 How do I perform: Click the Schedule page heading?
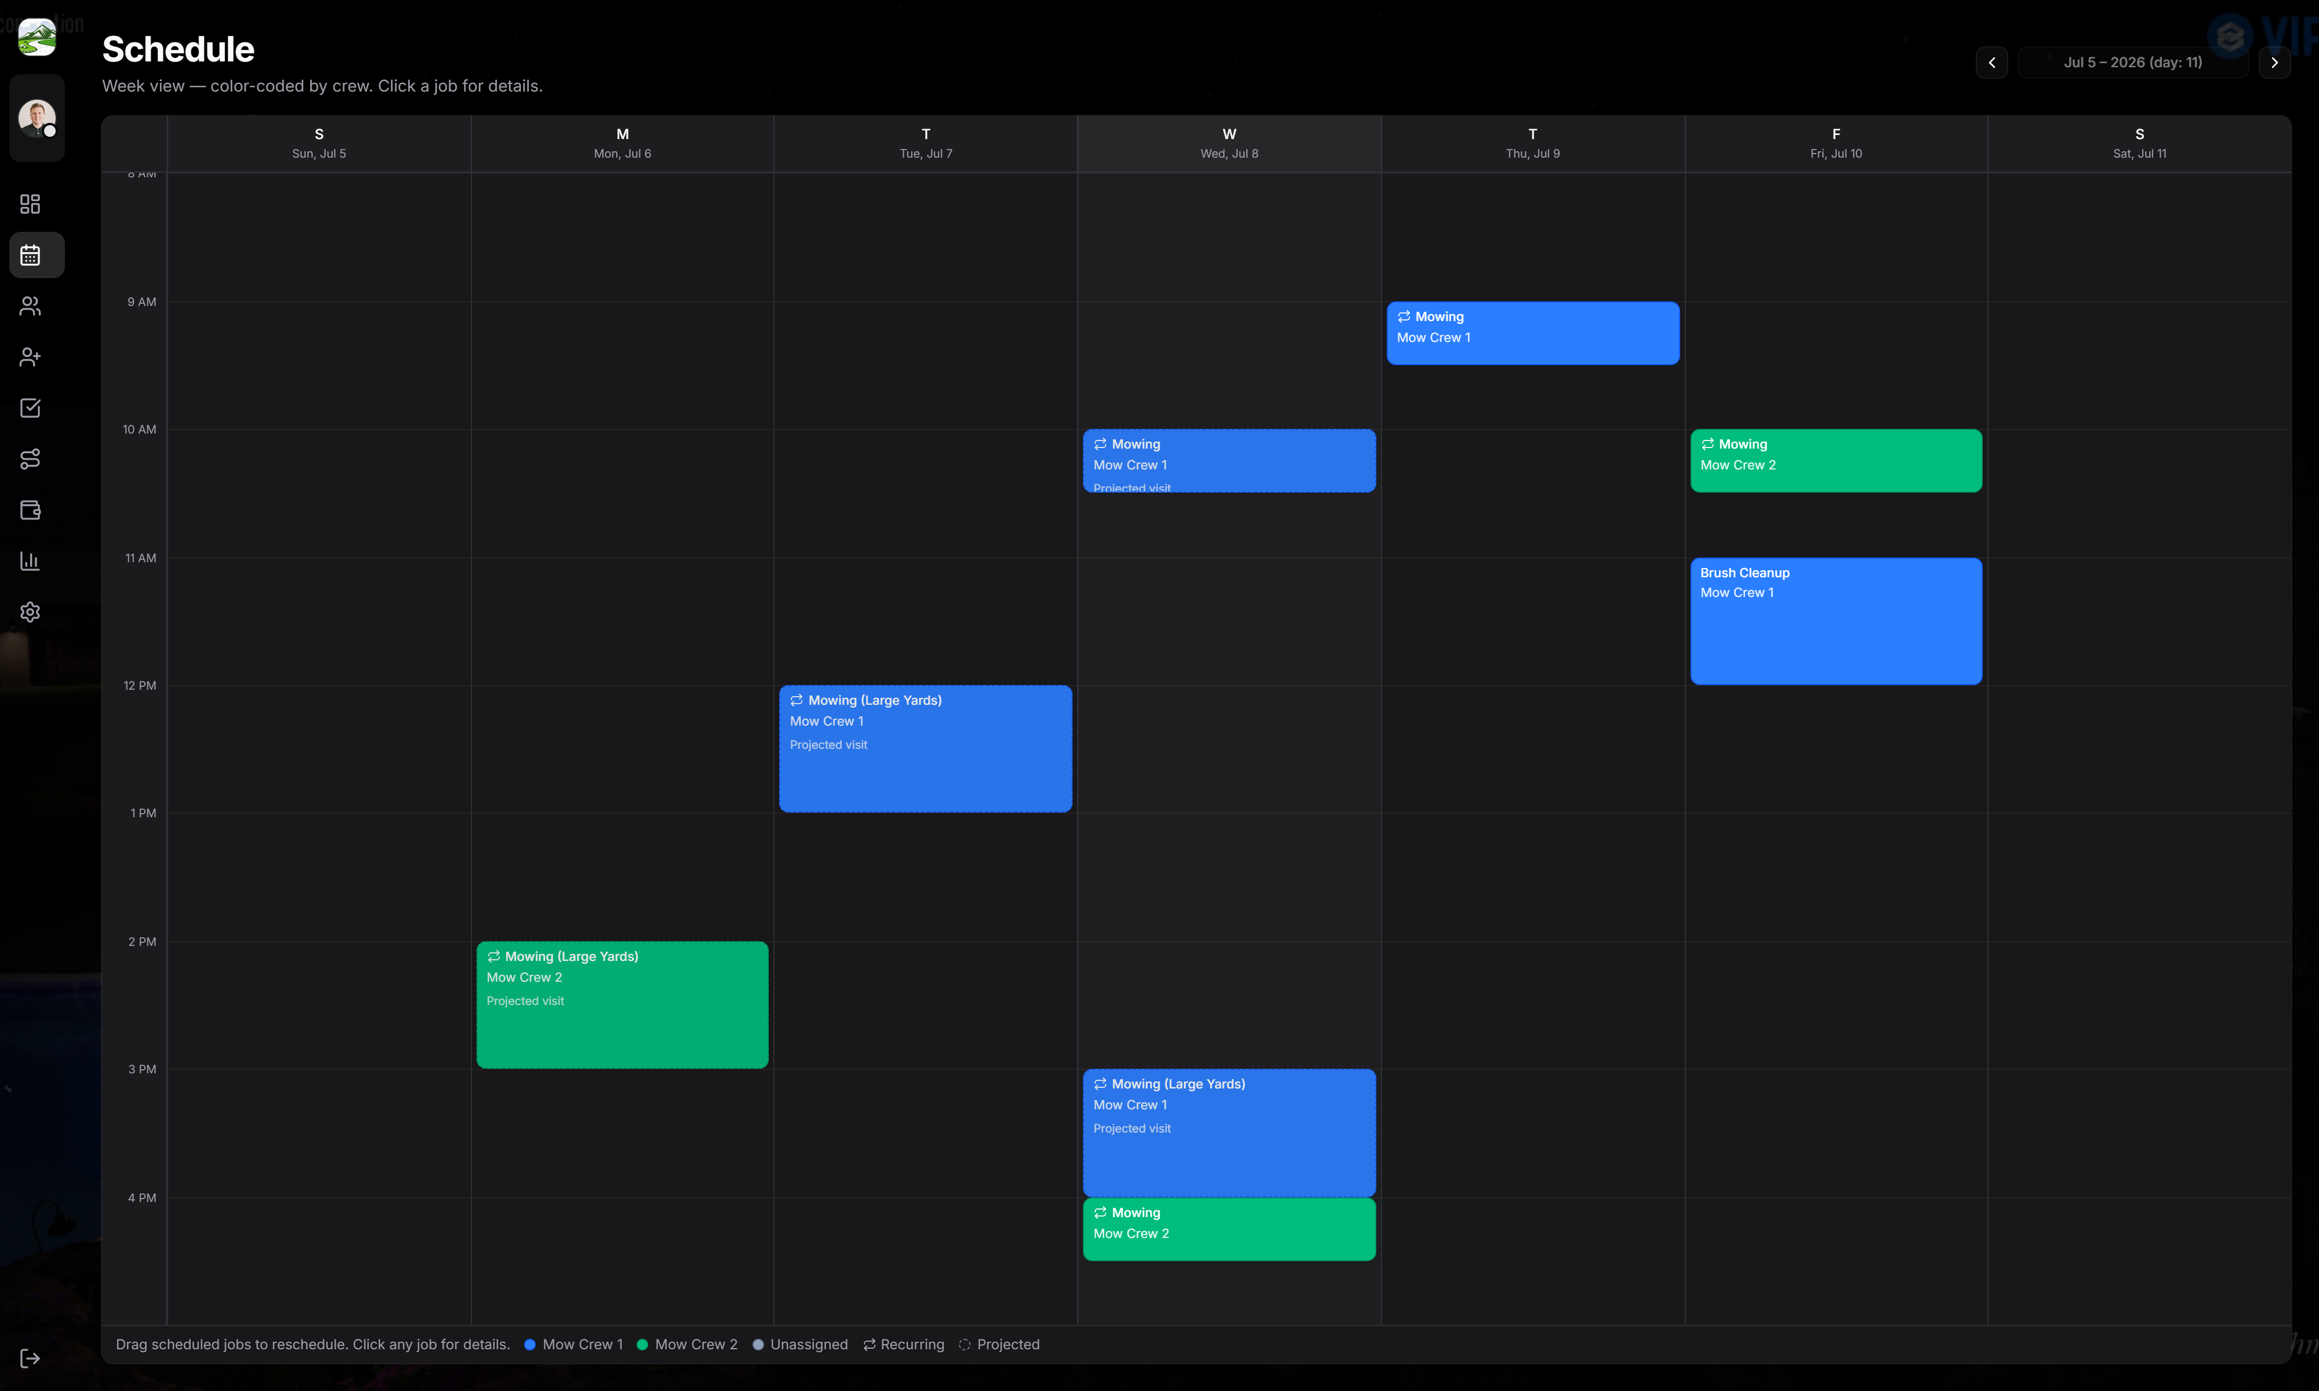click(x=178, y=49)
